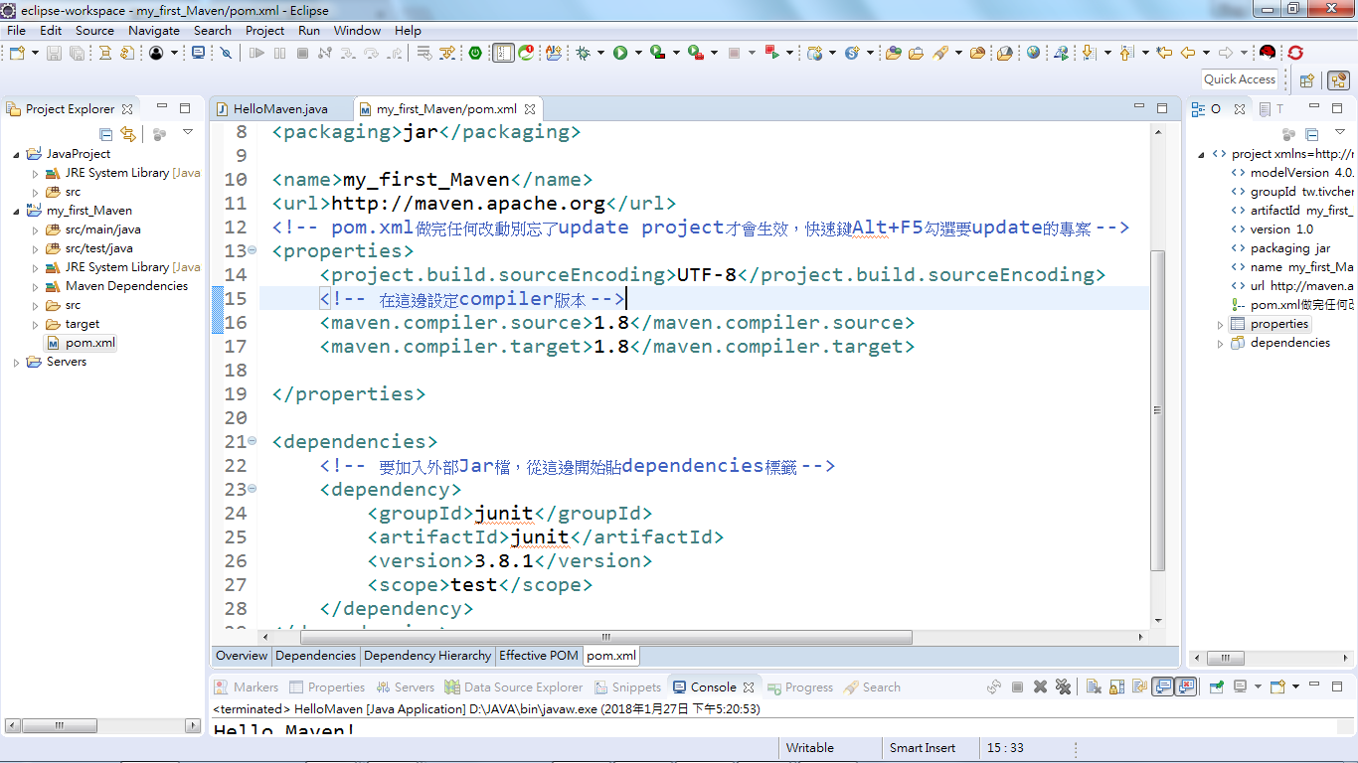
Task: Switch to the Effective POM tab
Action: [x=538, y=656]
